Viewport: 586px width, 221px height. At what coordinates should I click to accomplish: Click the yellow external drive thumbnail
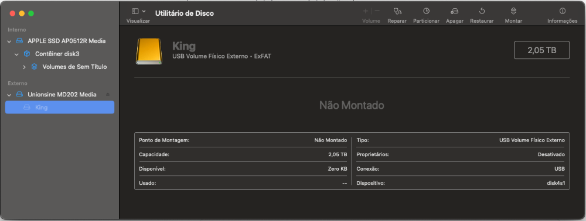point(149,51)
